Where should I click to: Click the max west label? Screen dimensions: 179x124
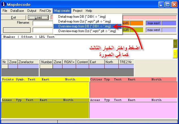pos(154,30)
